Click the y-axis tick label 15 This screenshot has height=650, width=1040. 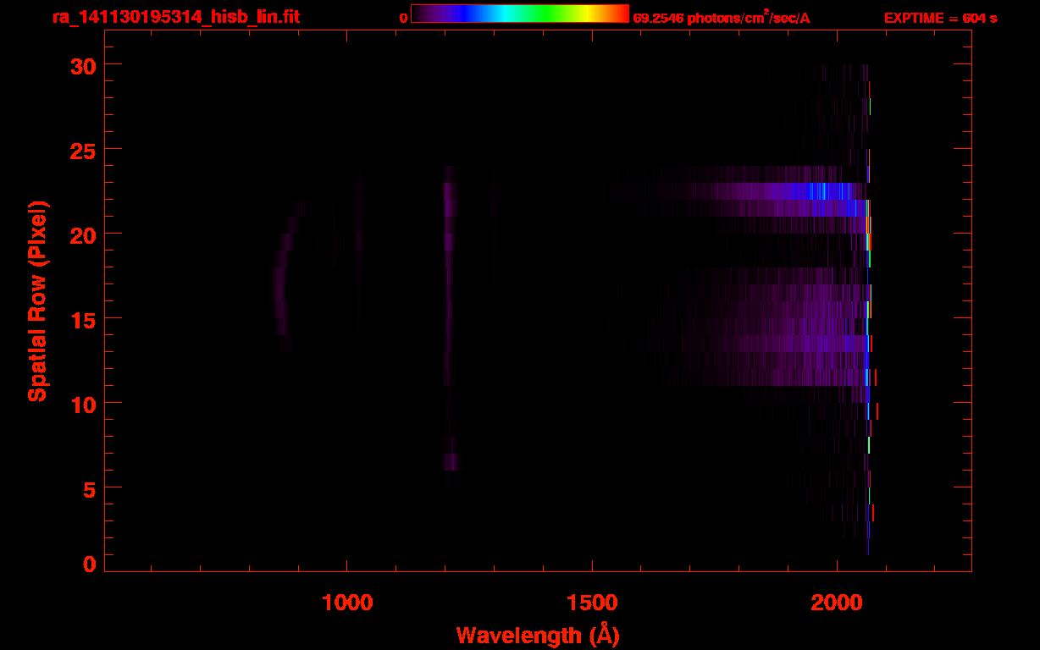pos(82,319)
